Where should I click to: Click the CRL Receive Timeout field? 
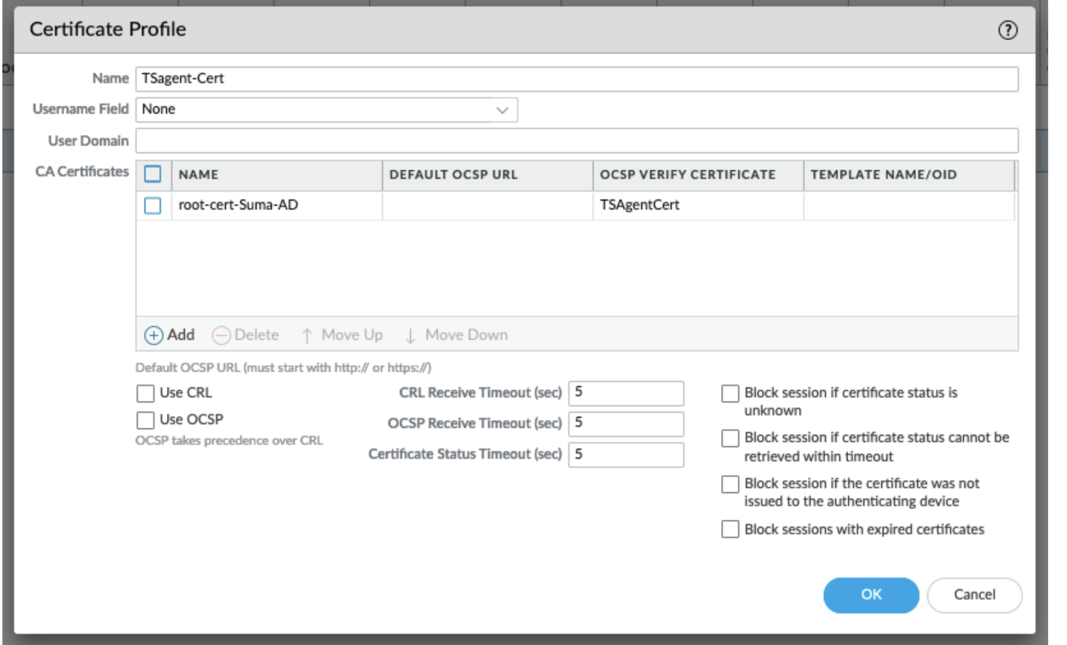coord(626,393)
